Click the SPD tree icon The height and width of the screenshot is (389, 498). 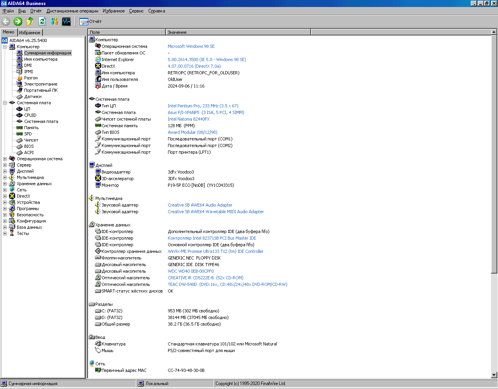[x=19, y=134]
